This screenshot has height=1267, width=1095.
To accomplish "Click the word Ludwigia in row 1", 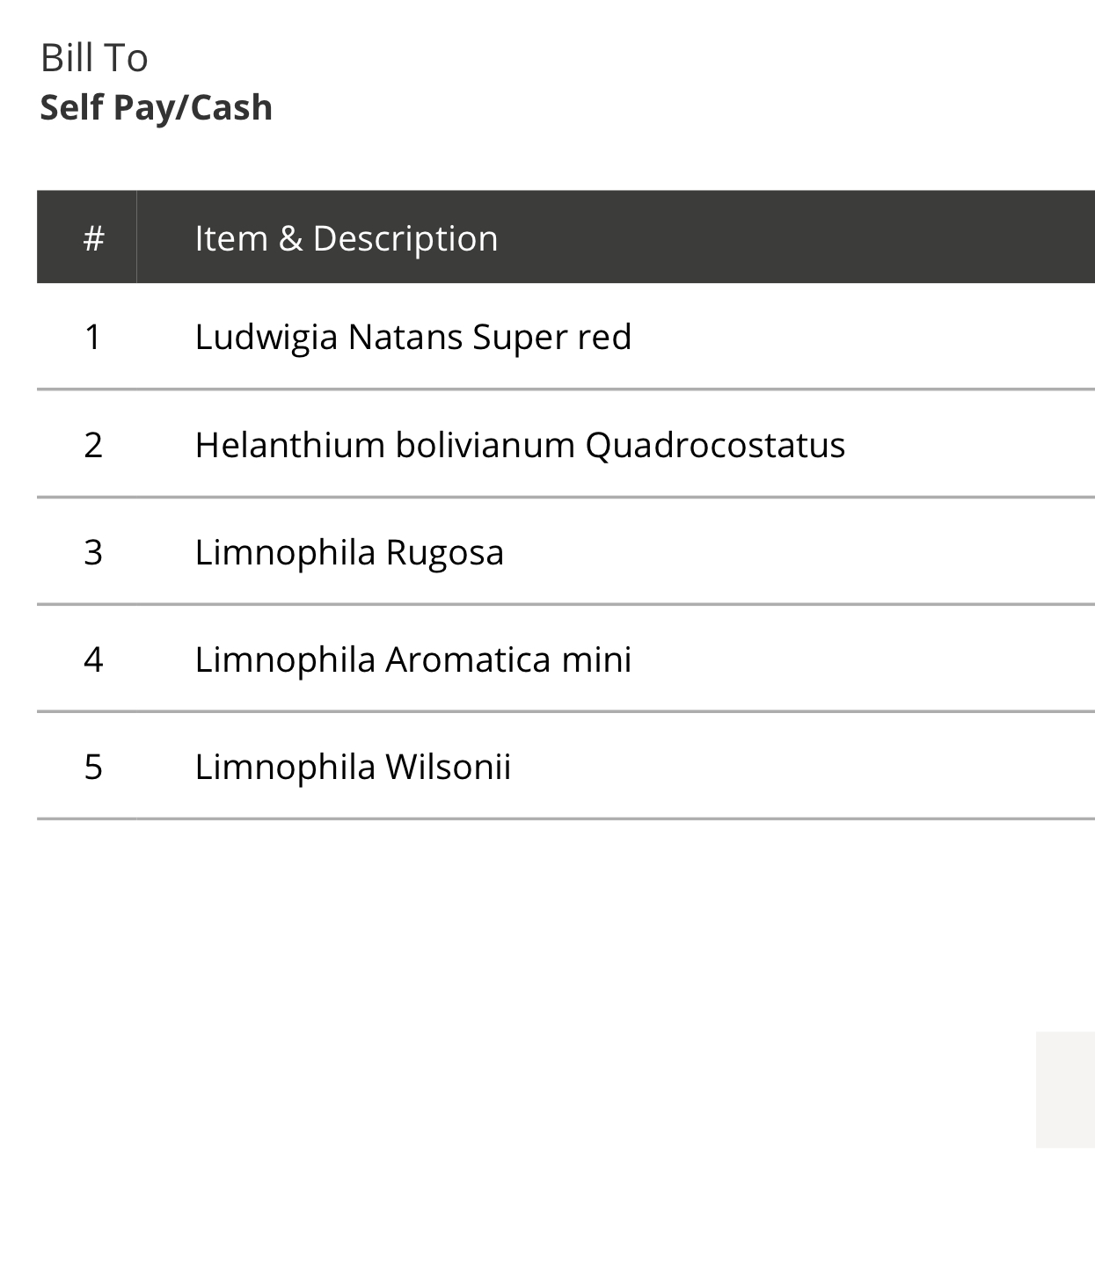I will pos(266,338).
